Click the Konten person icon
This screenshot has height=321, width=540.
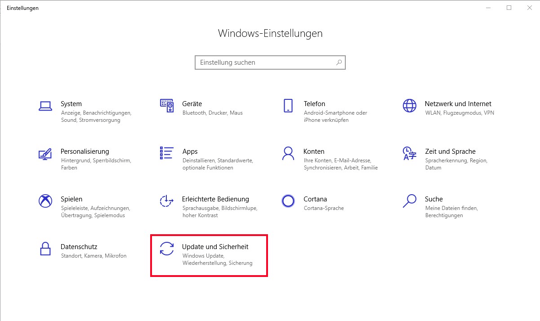[288, 153]
